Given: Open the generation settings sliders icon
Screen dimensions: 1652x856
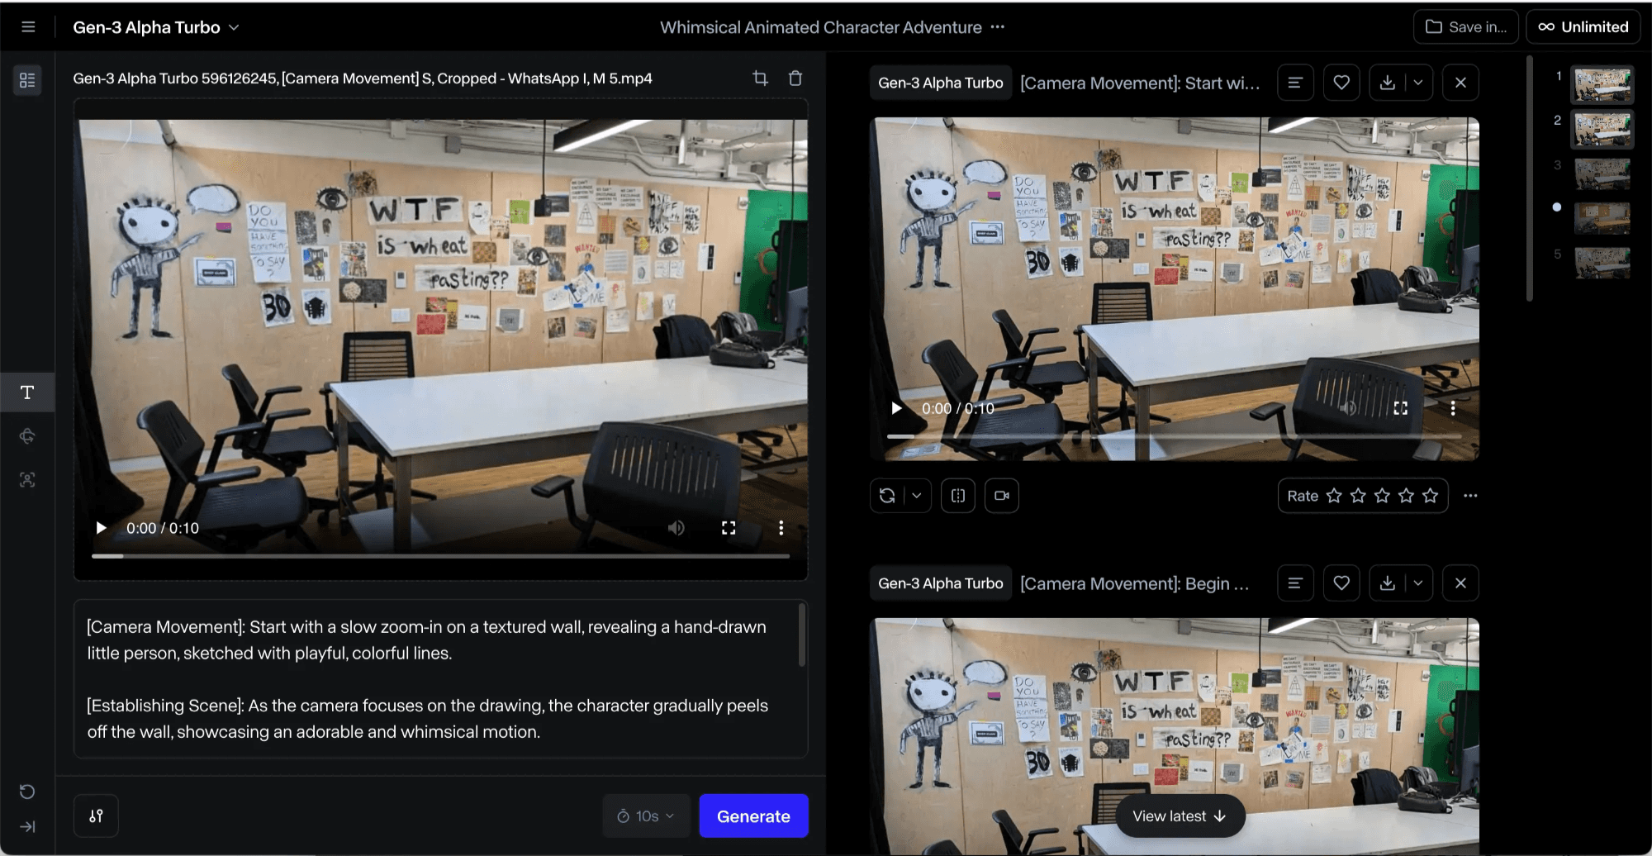Looking at the screenshot, I should click(96, 816).
